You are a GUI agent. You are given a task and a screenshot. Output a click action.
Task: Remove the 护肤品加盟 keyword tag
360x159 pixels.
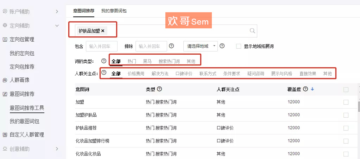point(103,31)
